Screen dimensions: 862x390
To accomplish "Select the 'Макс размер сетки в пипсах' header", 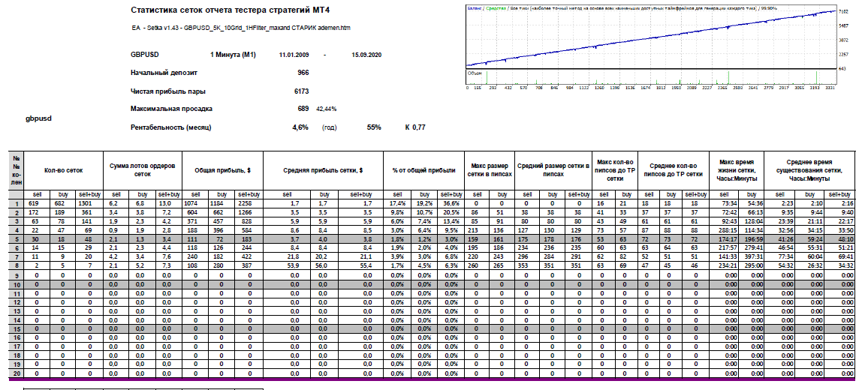I will [490, 170].
